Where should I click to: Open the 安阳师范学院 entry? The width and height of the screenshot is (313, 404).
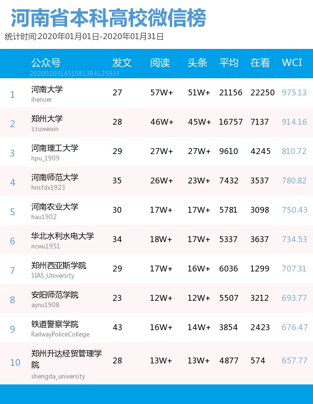(x=55, y=295)
